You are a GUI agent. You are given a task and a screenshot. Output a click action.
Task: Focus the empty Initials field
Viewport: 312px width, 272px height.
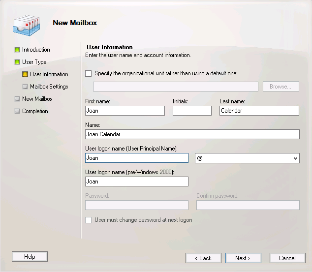click(192, 111)
